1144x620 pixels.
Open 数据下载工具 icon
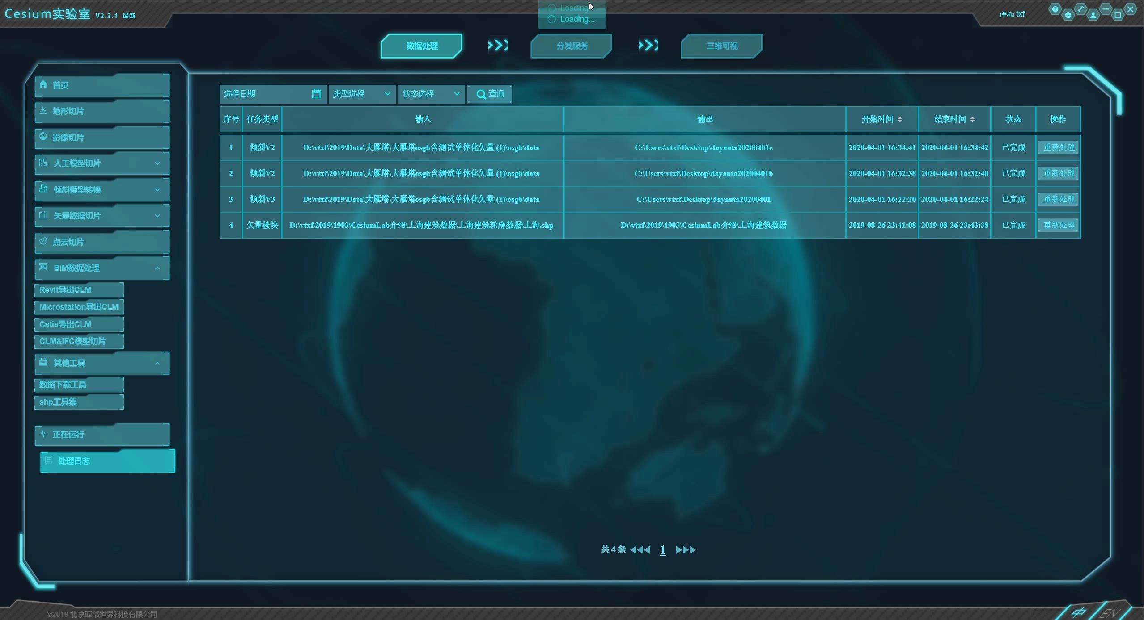pyautogui.click(x=78, y=384)
